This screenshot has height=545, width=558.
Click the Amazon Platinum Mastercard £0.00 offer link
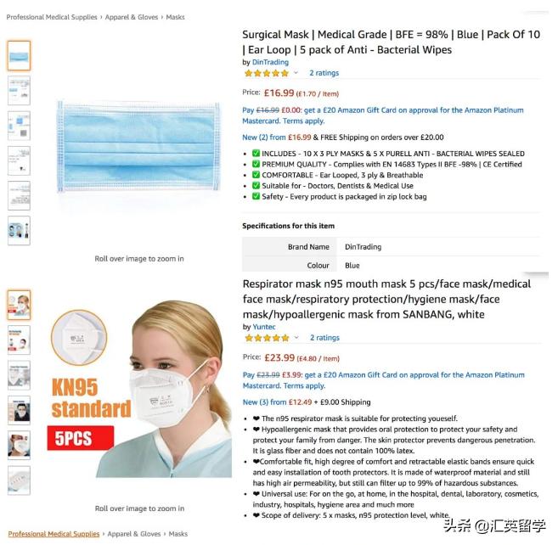click(x=383, y=115)
